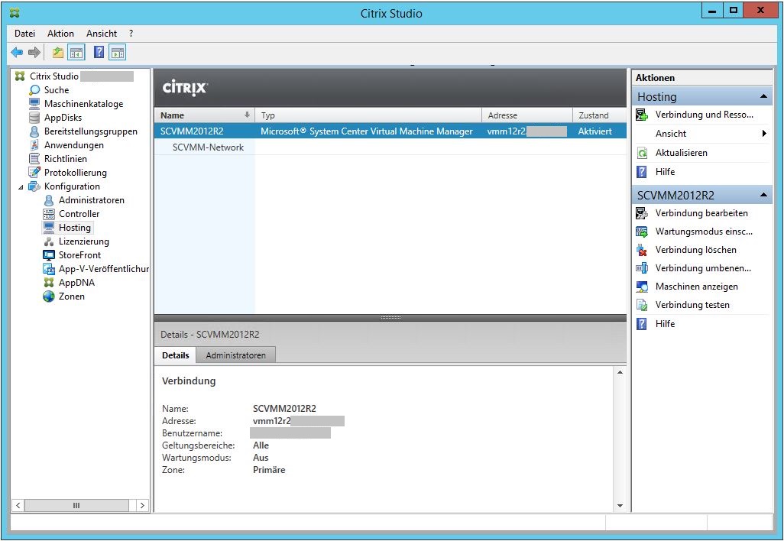Viewport: 784px width, 541px height.
Task: Open the Aktion menu
Action: pyautogui.click(x=60, y=34)
